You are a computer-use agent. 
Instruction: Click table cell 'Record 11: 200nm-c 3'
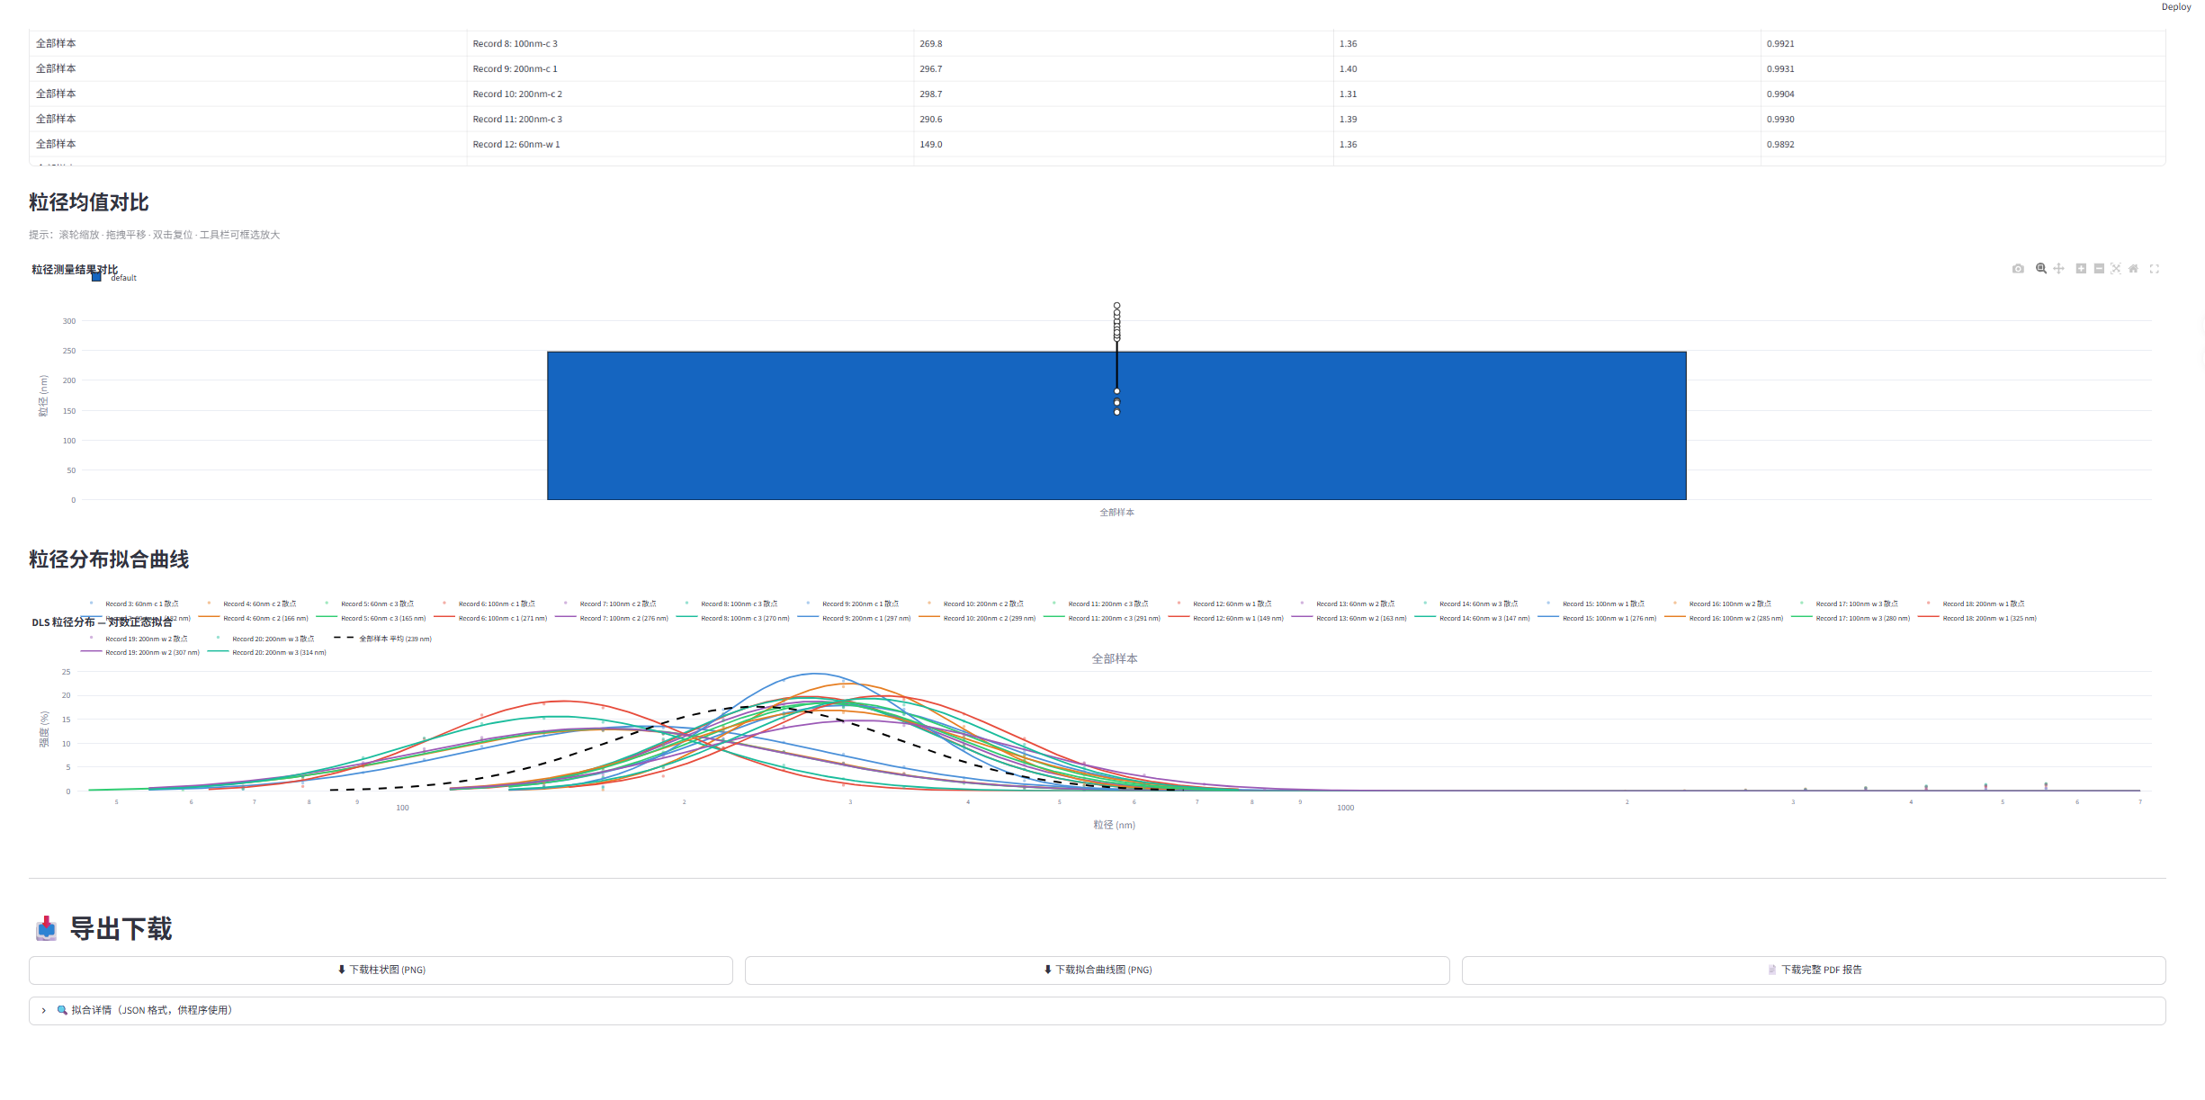click(x=690, y=120)
